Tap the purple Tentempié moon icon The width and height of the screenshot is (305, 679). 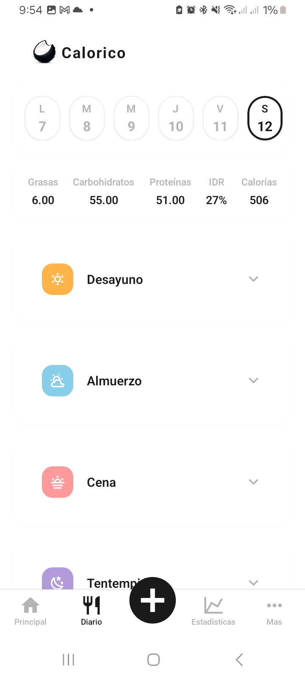pos(58,580)
